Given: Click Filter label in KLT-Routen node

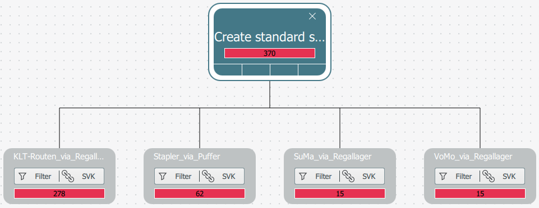Looking at the screenshot, I should (x=43, y=177).
